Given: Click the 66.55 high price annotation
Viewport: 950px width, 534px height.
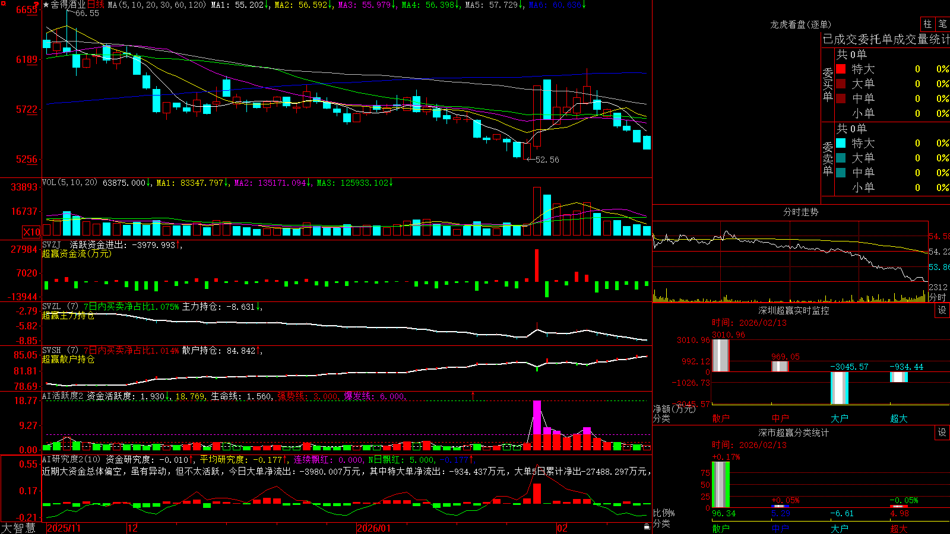Looking at the screenshot, I should tap(87, 13).
